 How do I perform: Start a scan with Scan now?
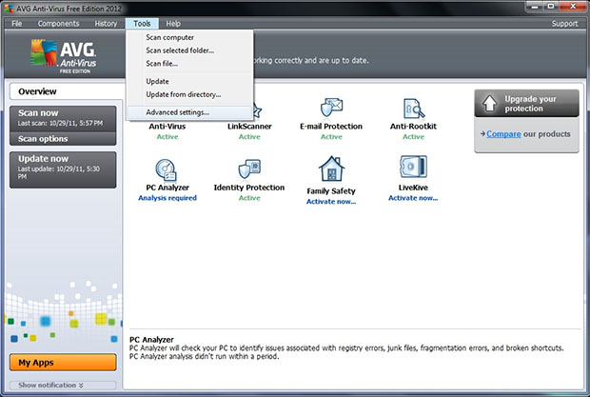click(63, 118)
